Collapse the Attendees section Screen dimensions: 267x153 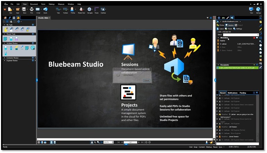(218, 37)
